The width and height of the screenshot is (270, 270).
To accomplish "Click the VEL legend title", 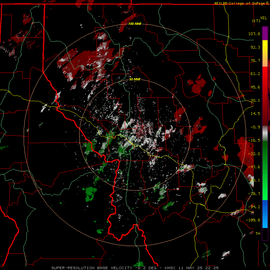I will coord(264,18).
